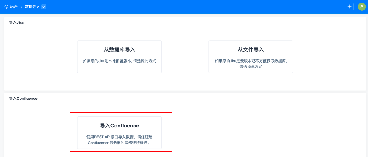Choose the 从数据库导入 card

tap(119, 57)
